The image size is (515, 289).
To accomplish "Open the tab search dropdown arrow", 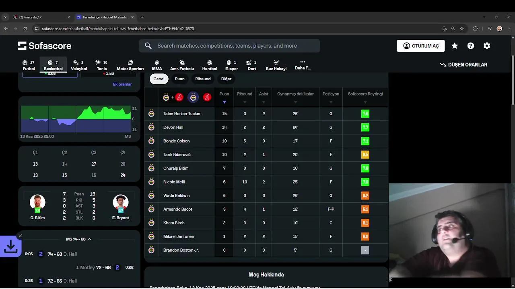I will (x=5, y=17).
